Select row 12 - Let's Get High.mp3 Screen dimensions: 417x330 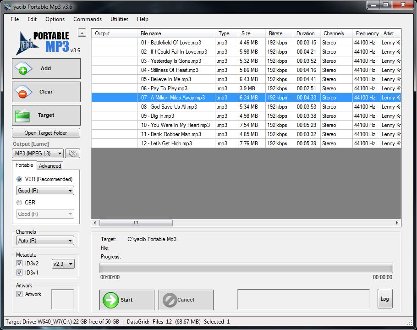(246, 143)
